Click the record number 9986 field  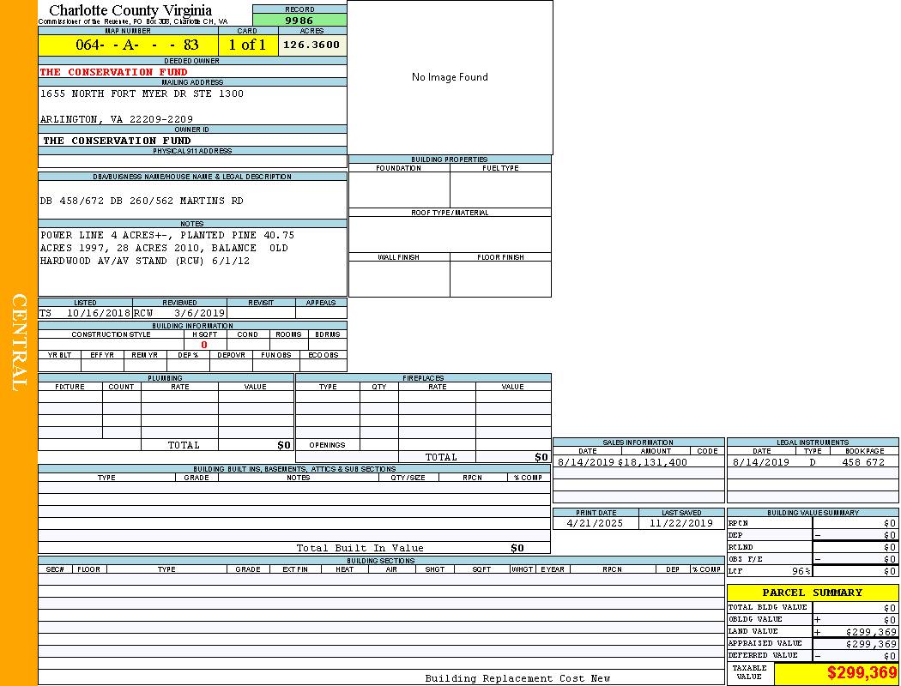tap(299, 21)
